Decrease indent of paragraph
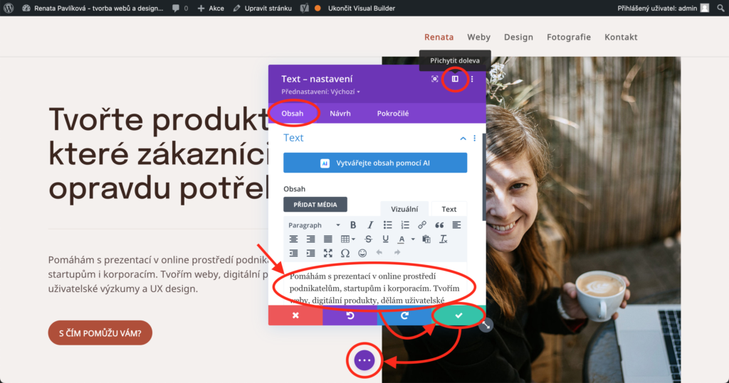 pyautogui.click(x=293, y=253)
